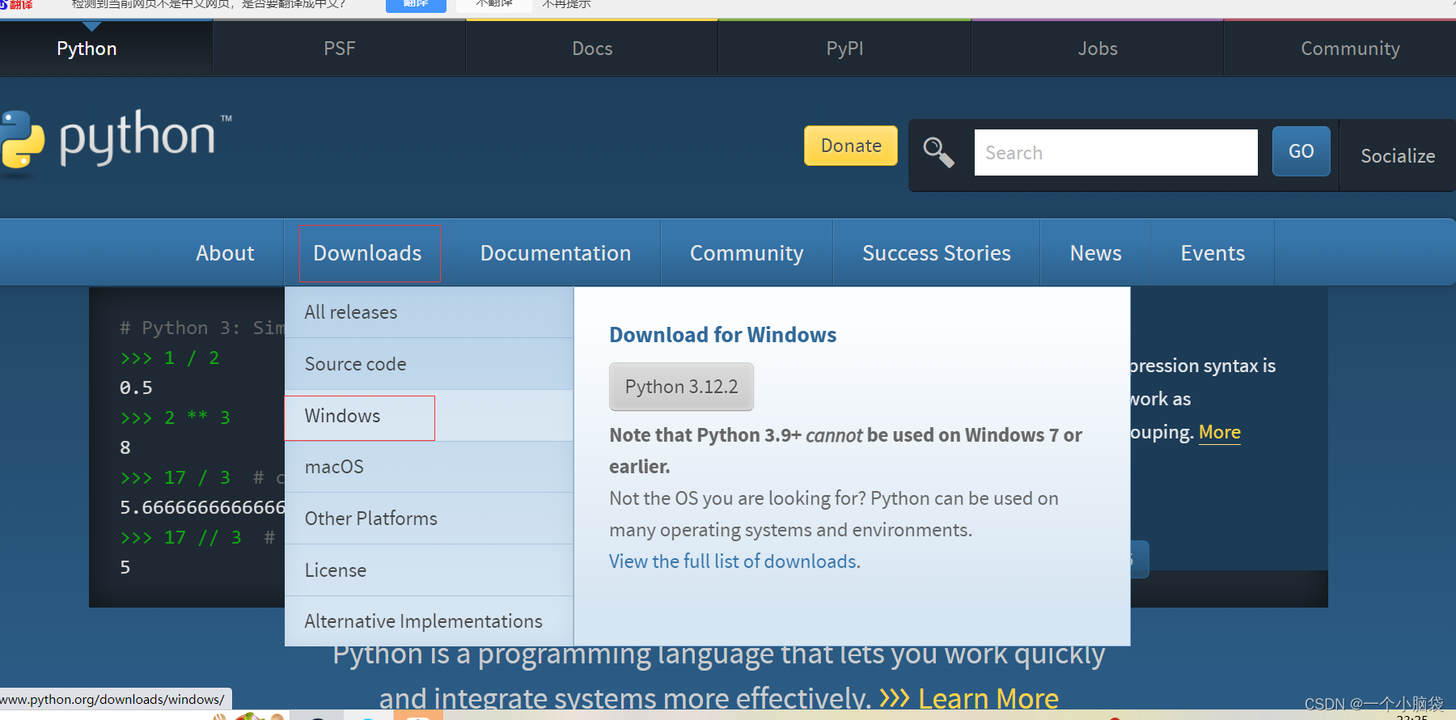Screen dimensions: 1456x720
Task: Click the Download for Windows heading
Action: [723, 335]
